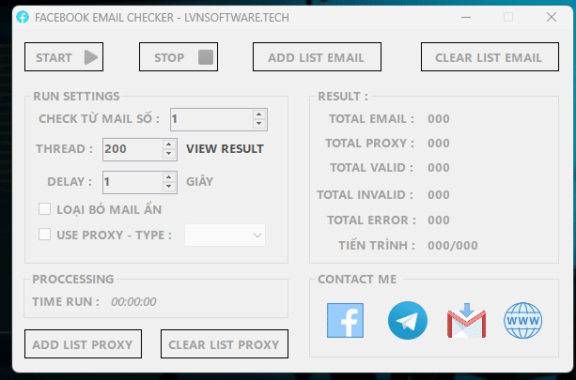Click TOTAL PROXY value 000
576x380 pixels.
[439, 143]
